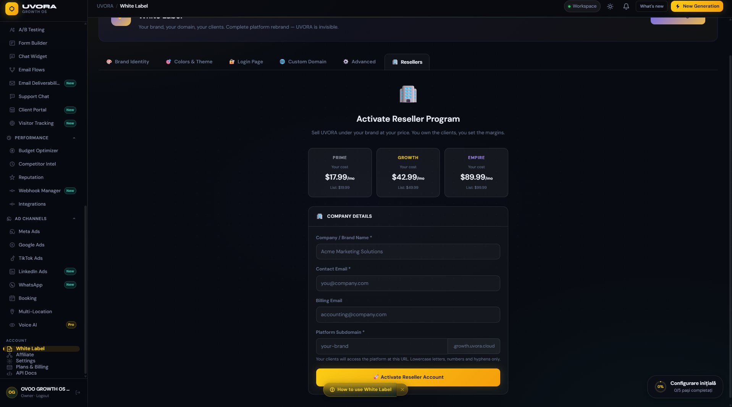Click the OG account avatar

pyautogui.click(x=12, y=392)
